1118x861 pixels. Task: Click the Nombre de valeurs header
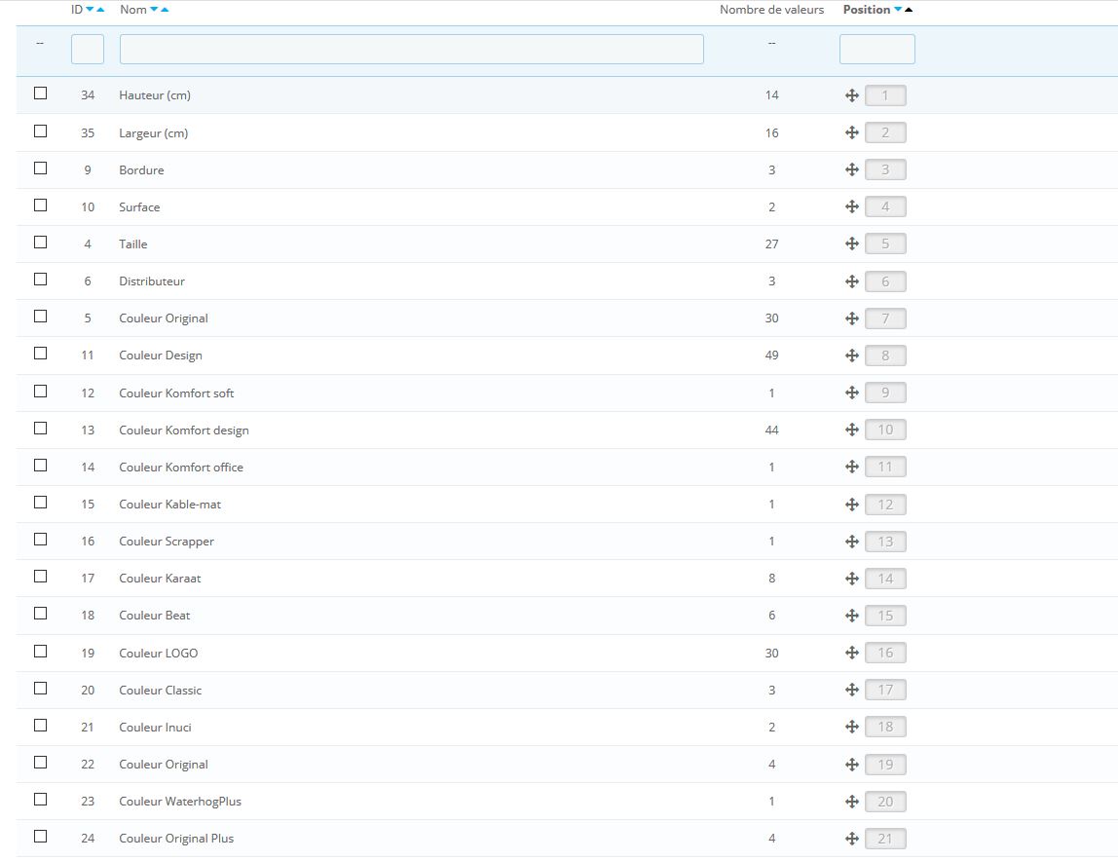771,10
